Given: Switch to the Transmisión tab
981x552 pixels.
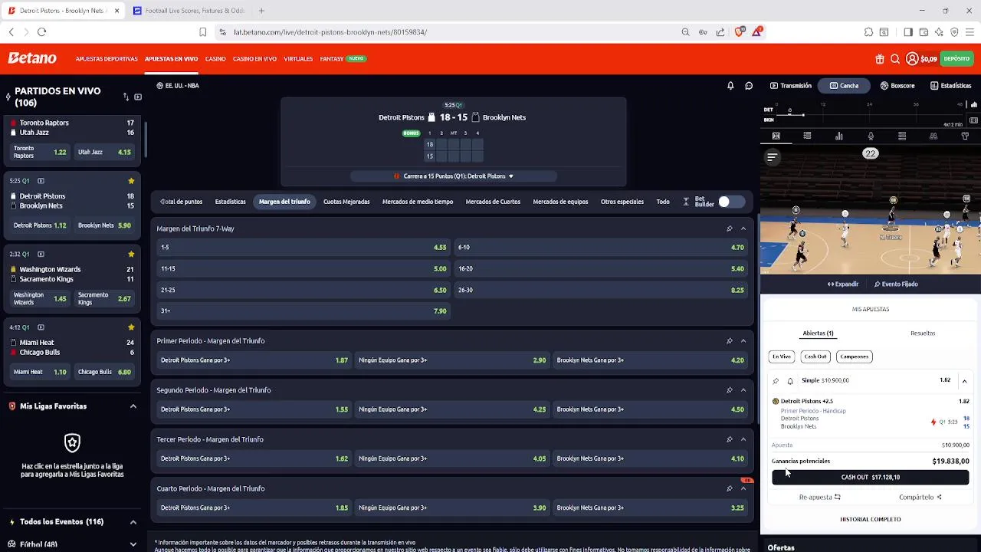Looking at the screenshot, I should pyautogui.click(x=791, y=86).
